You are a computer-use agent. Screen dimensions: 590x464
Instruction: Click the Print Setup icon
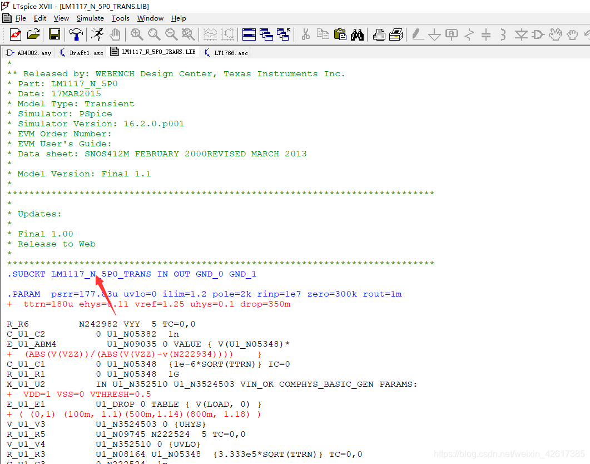[379, 34]
